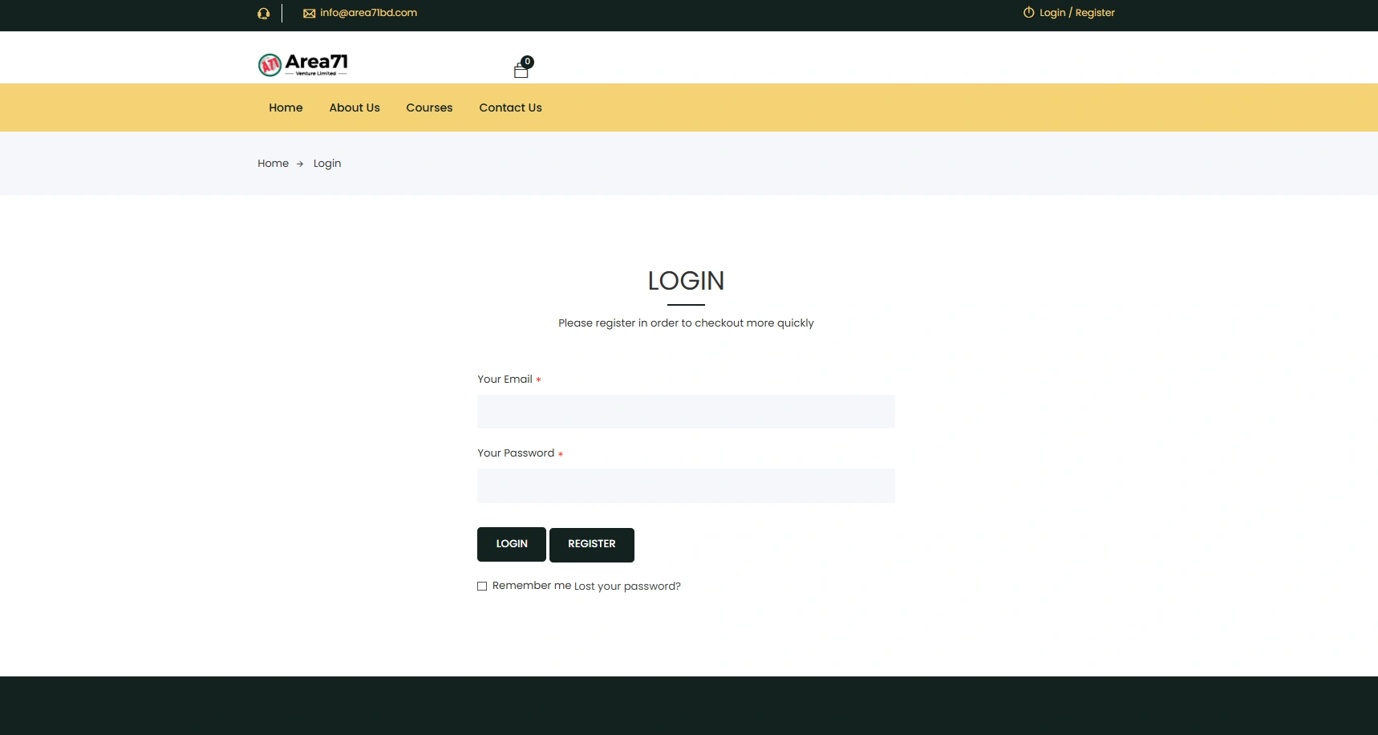1378x735 pixels.
Task: Open Contact Us from the navigation
Action: [x=510, y=108]
